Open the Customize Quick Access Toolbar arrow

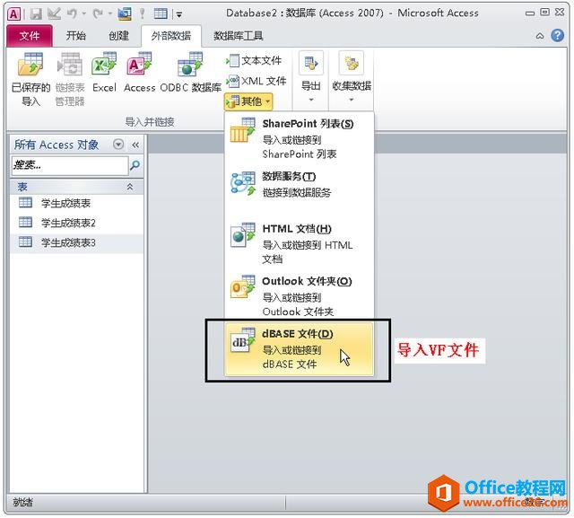pos(179,14)
